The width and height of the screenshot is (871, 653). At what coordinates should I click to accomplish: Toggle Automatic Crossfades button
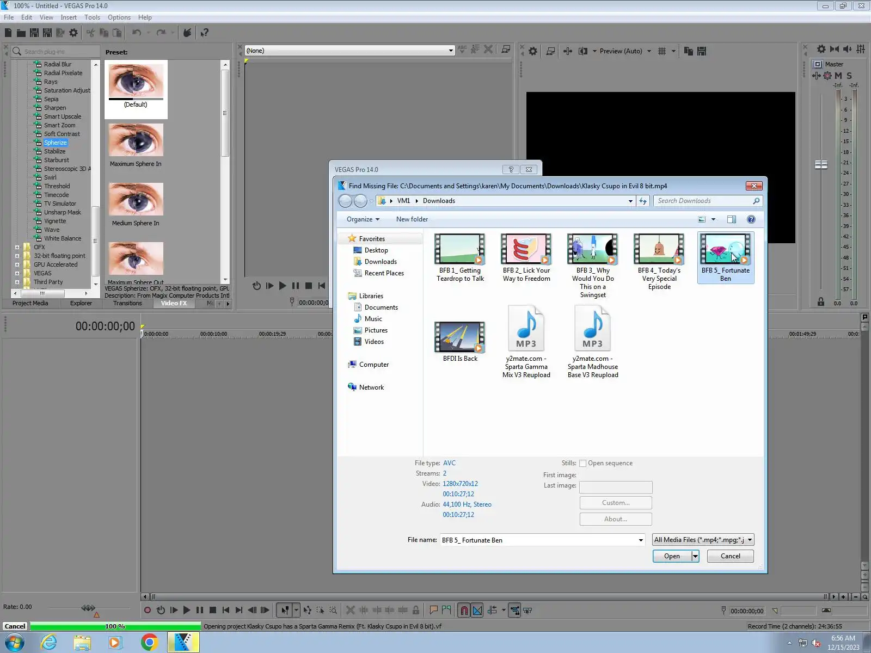477,611
